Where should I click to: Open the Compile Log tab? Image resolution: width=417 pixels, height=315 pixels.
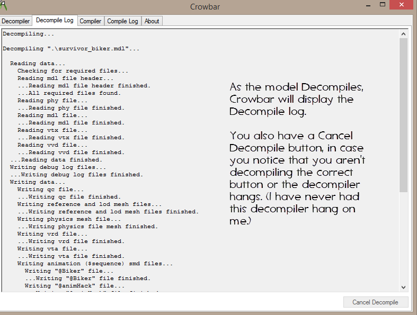click(122, 21)
